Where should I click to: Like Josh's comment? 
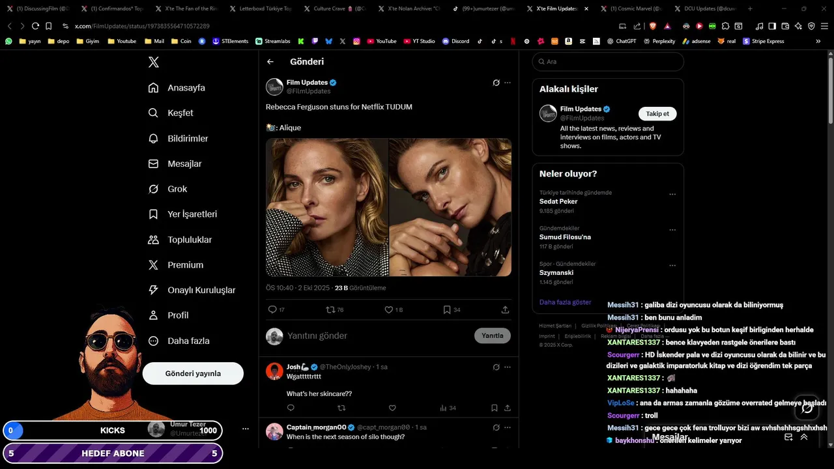(x=392, y=408)
